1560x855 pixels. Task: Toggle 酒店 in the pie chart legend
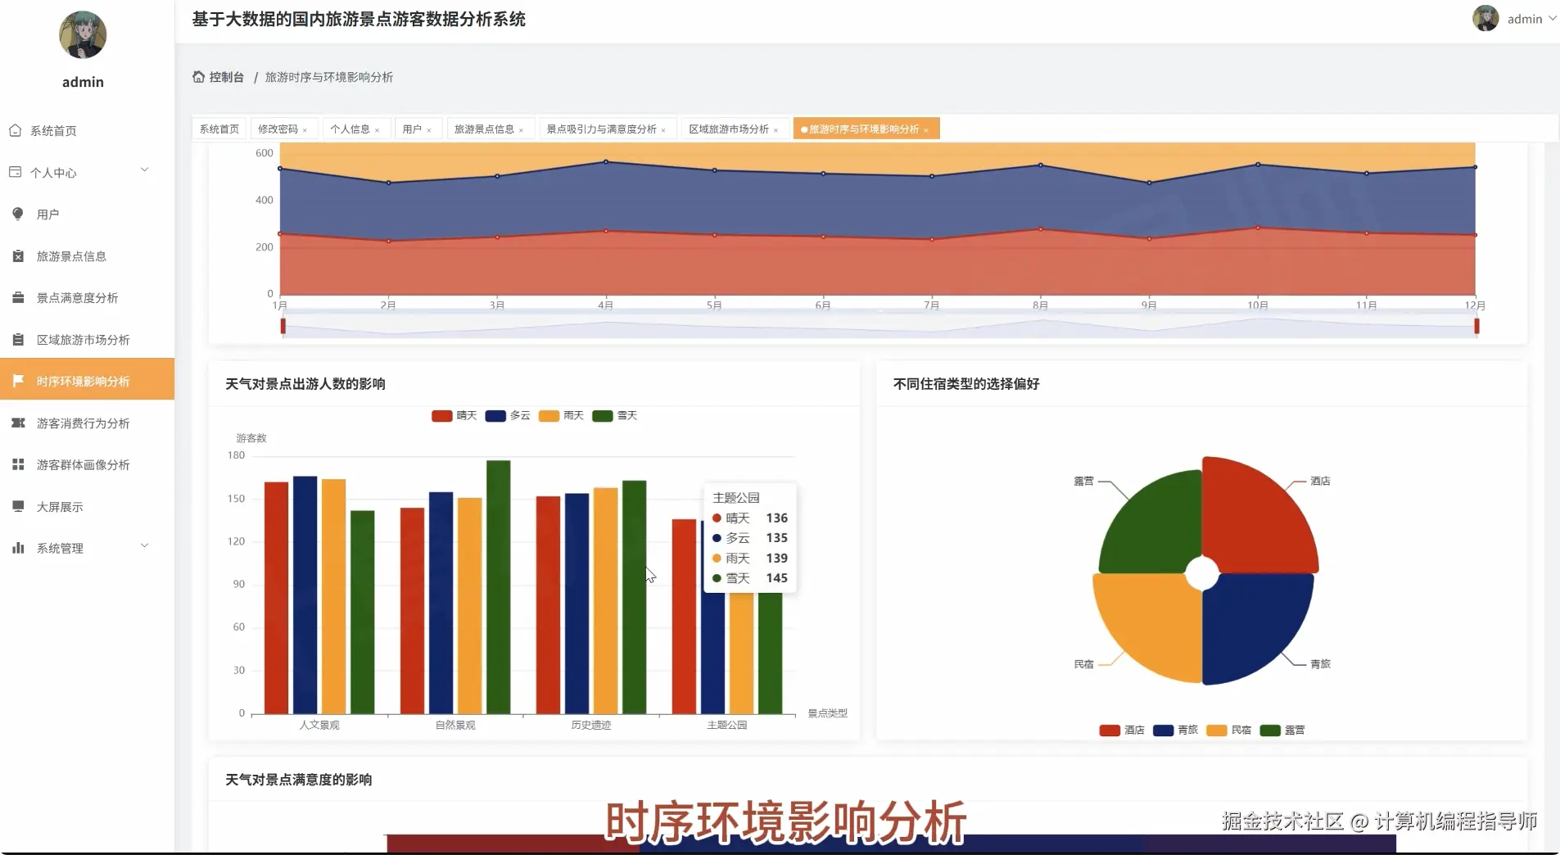(x=1122, y=730)
